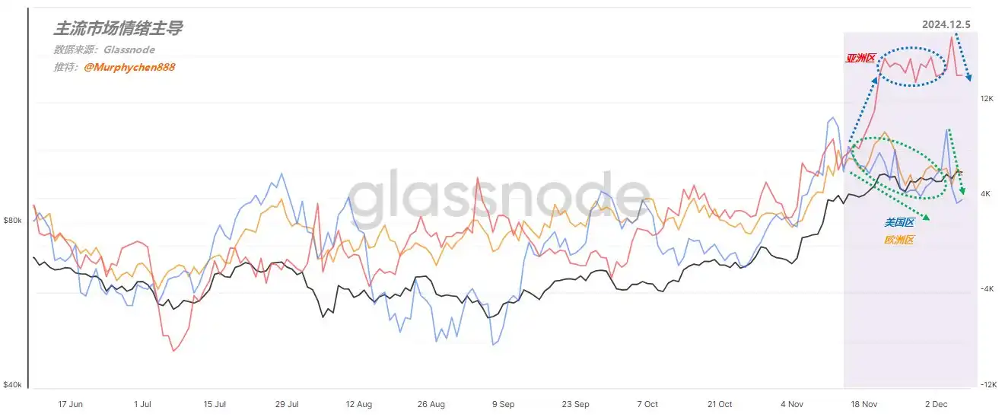Click the 12 Aug date tick
Screen dimensions: 1005x417
tap(359, 404)
